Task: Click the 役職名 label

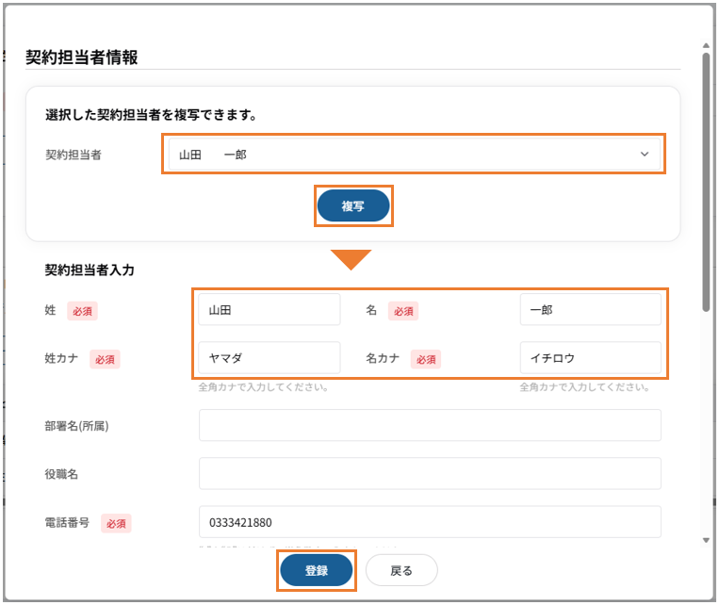Action: 61,474
